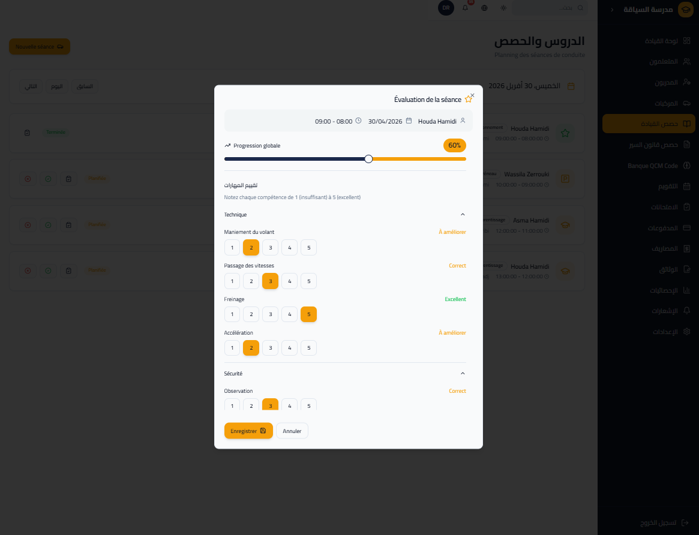Set Passage des vitesses rating to 2
Image resolution: width=699 pixels, height=535 pixels.
[251, 281]
